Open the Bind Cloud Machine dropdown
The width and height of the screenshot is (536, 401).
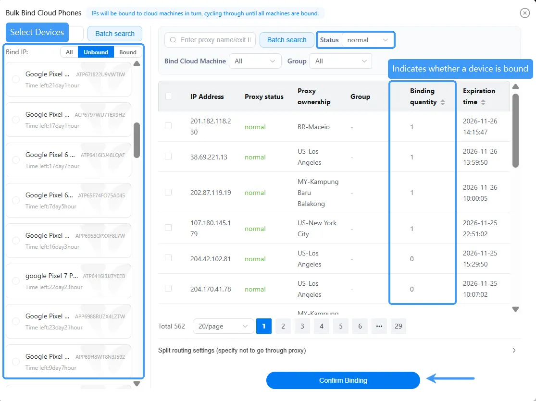click(x=255, y=61)
